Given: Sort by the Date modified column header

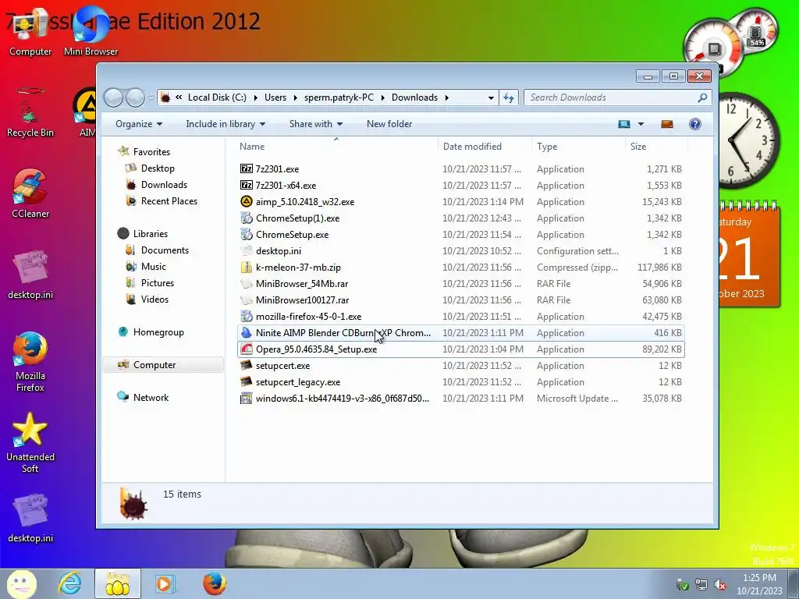Looking at the screenshot, I should pyautogui.click(x=485, y=146).
